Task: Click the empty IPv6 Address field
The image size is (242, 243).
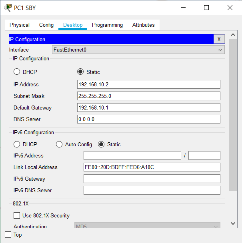Action: coord(132,155)
